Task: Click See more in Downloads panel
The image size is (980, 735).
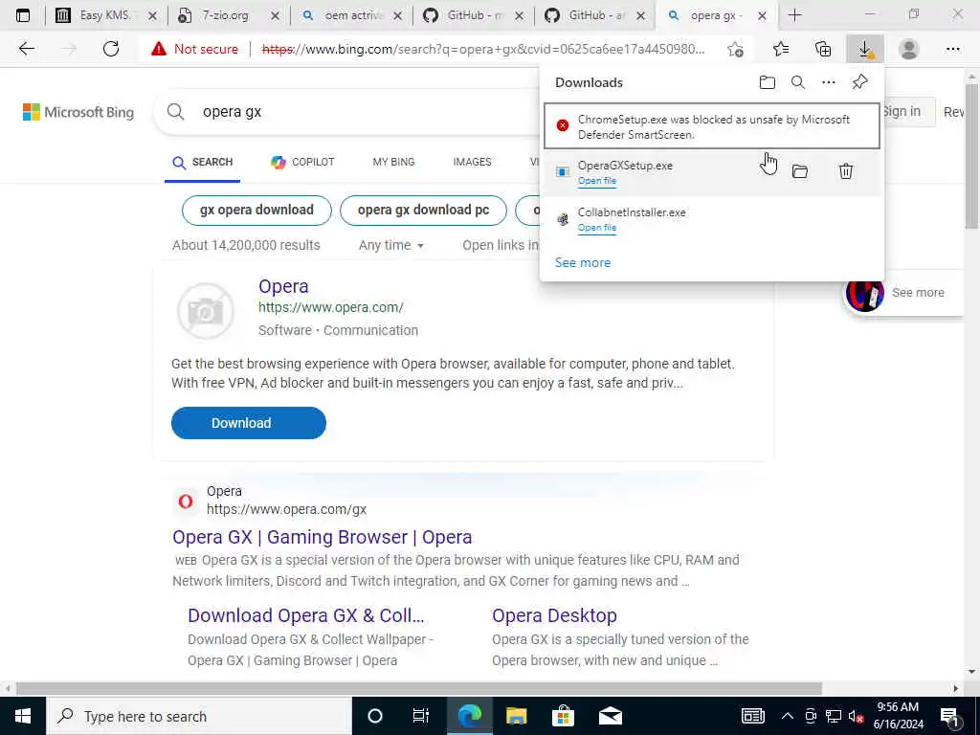Action: [583, 262]
